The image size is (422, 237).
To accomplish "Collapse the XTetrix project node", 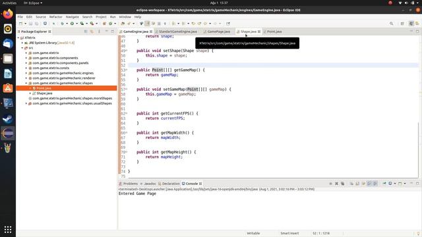I will point(18,38).
